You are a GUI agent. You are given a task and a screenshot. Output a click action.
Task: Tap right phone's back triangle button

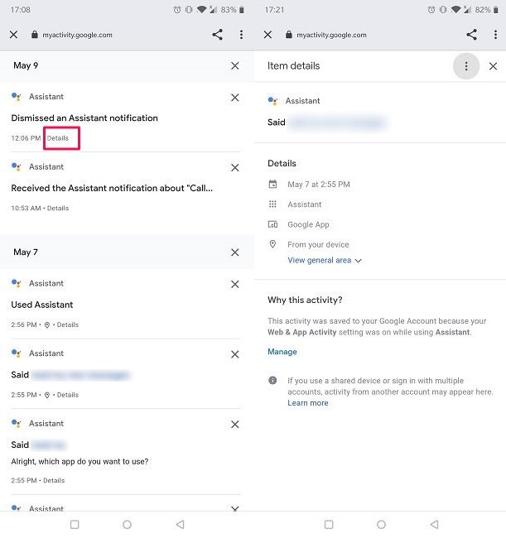coord(434,524)
